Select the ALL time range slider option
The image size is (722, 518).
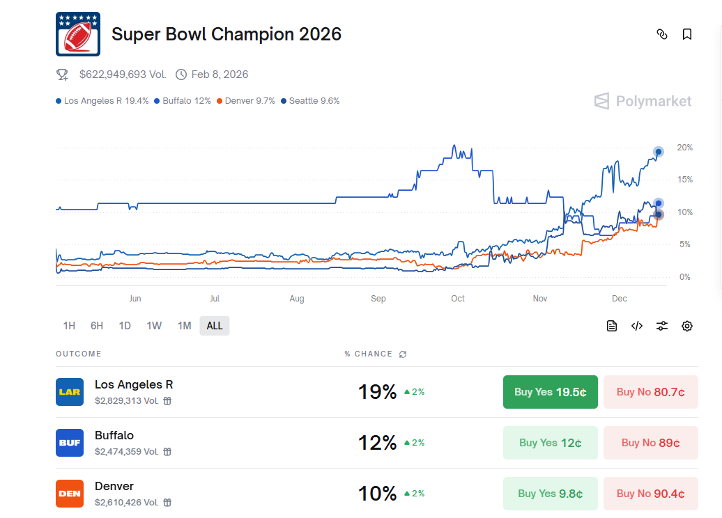click(x=214, y=325)
